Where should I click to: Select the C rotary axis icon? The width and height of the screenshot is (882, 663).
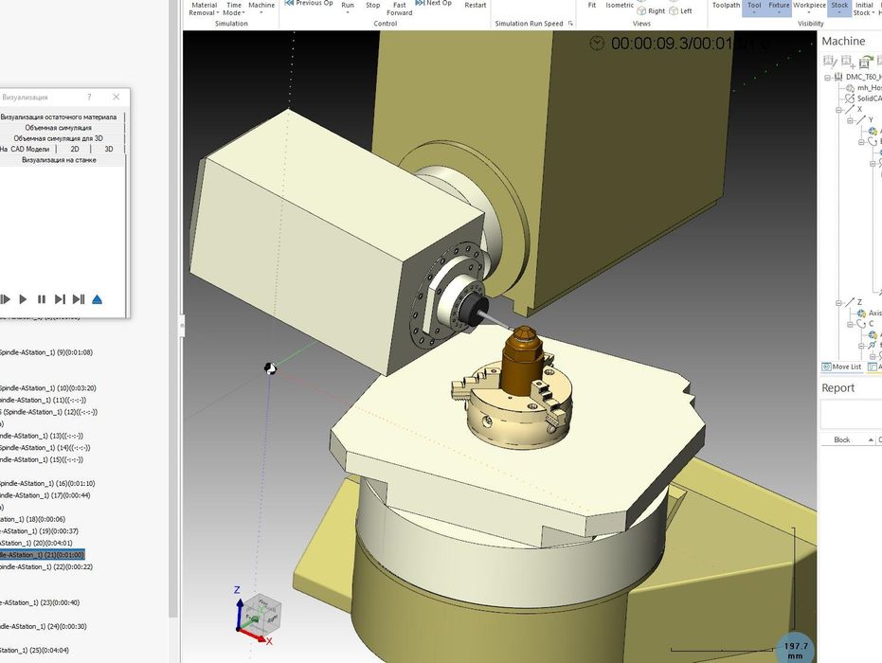tap(860, 324)
